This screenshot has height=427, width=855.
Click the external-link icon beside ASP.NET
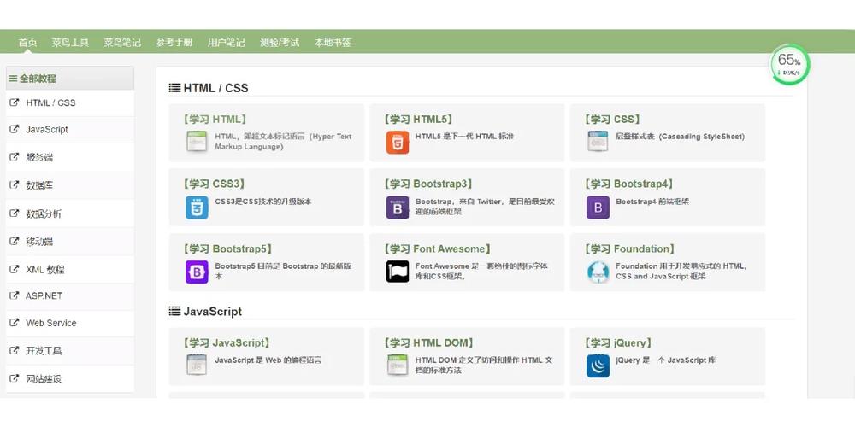(x=15, y=295)
